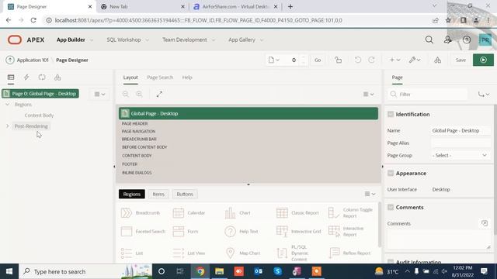Switch to the Items gallery tab

[x=158, y=194]
